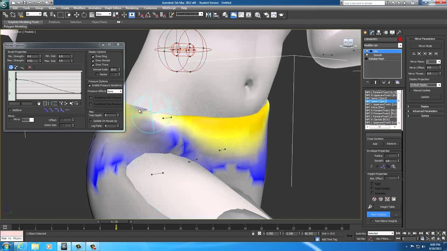
Task: Toggle the Draw Normal checkbox
Action: click(93, 61)
